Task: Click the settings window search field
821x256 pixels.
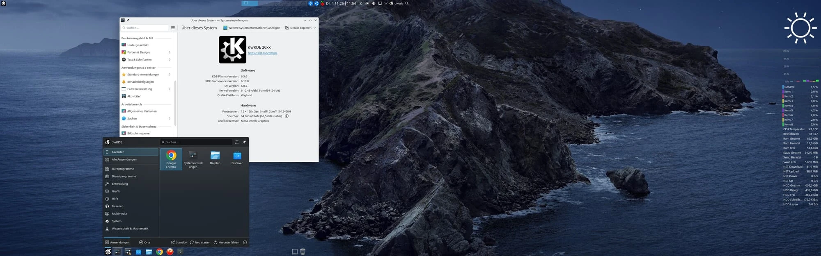Action: (x=144, y=28)
